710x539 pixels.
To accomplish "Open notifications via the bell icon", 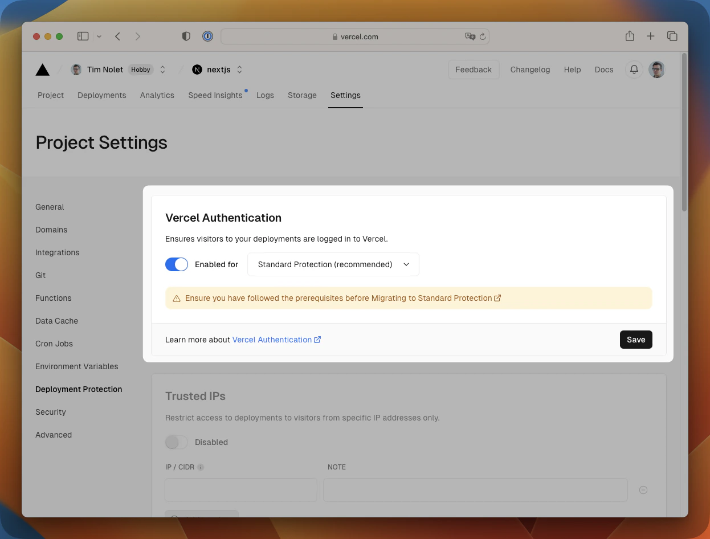I will (634, 69).
